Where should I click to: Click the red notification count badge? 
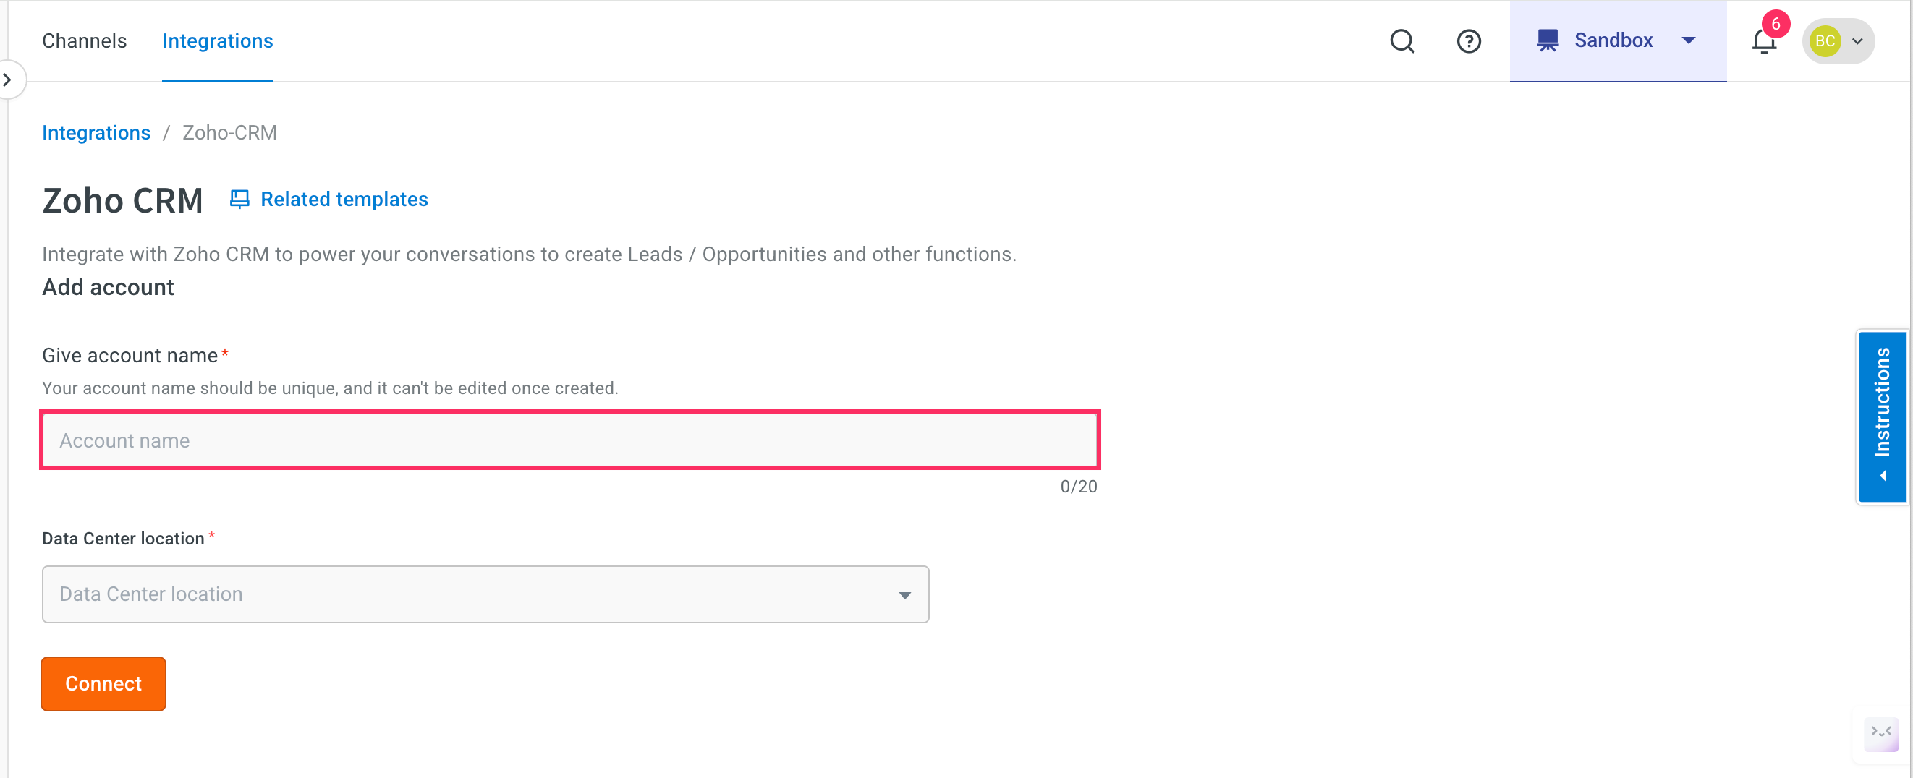(x=1775, y=24)
